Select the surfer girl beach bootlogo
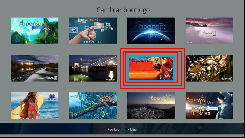Image resolution: width=245 pixels, height=138 pixels. click(34, 105)
